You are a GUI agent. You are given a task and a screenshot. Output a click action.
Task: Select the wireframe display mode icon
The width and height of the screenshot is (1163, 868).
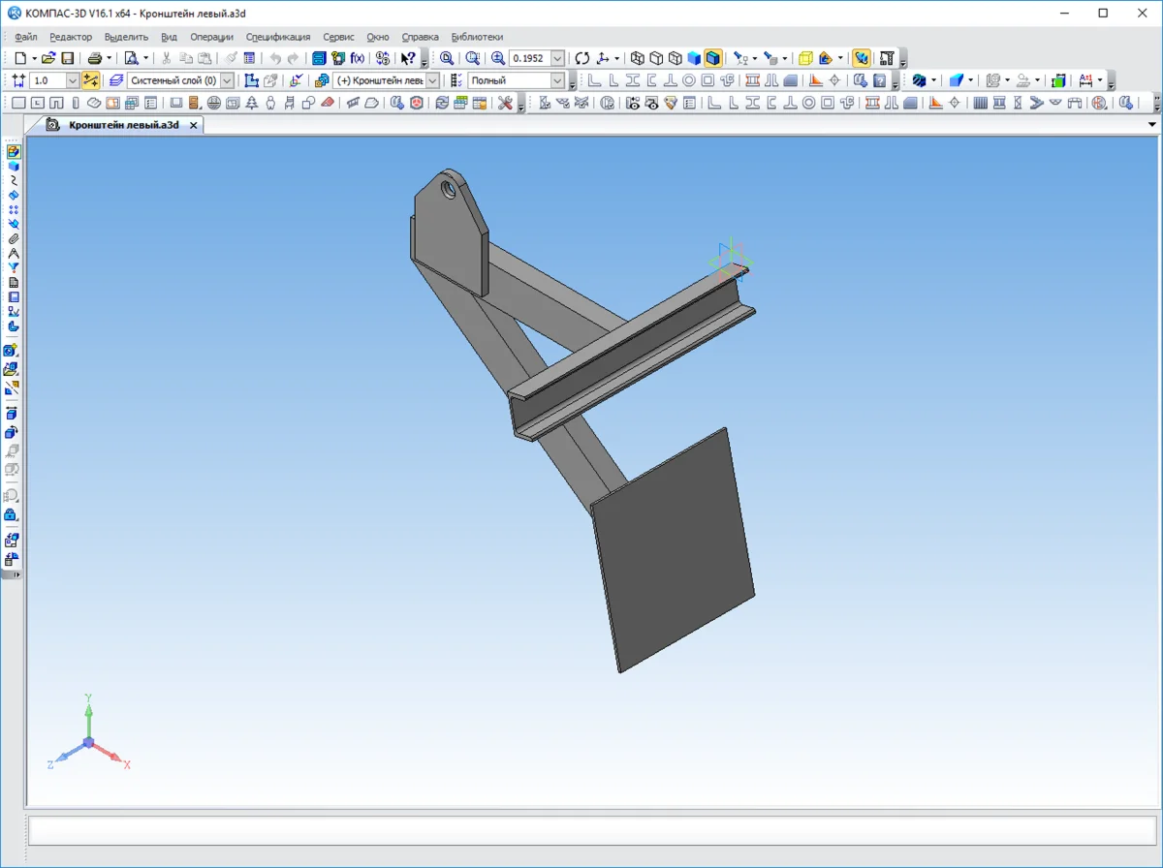(638, 58)
